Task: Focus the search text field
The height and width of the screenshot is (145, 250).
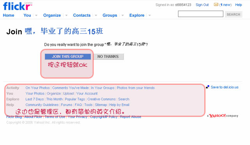Action: (x=200, y=14)
